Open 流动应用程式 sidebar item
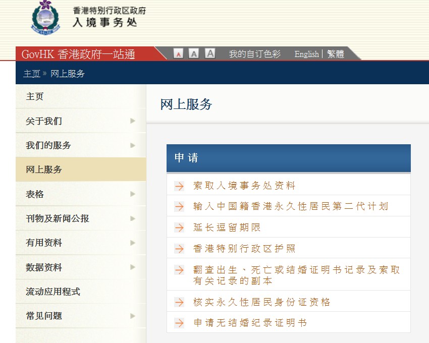429x343 pixels. tap(81, 292)
